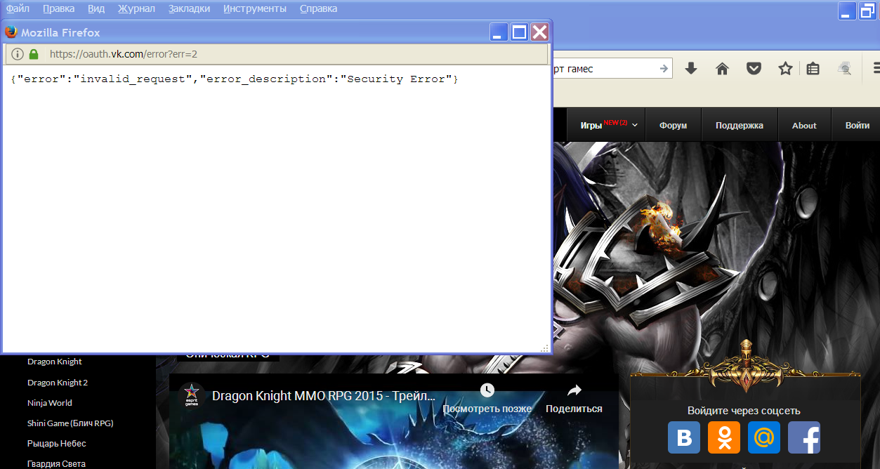Click the Watch later clock icon on video
The width and height of the screenshot is (880, 469).
click(487, 390)
